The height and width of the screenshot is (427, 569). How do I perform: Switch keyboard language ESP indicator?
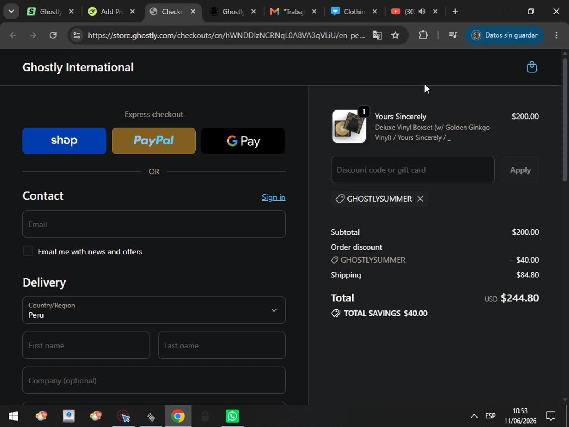coord(490,416)
